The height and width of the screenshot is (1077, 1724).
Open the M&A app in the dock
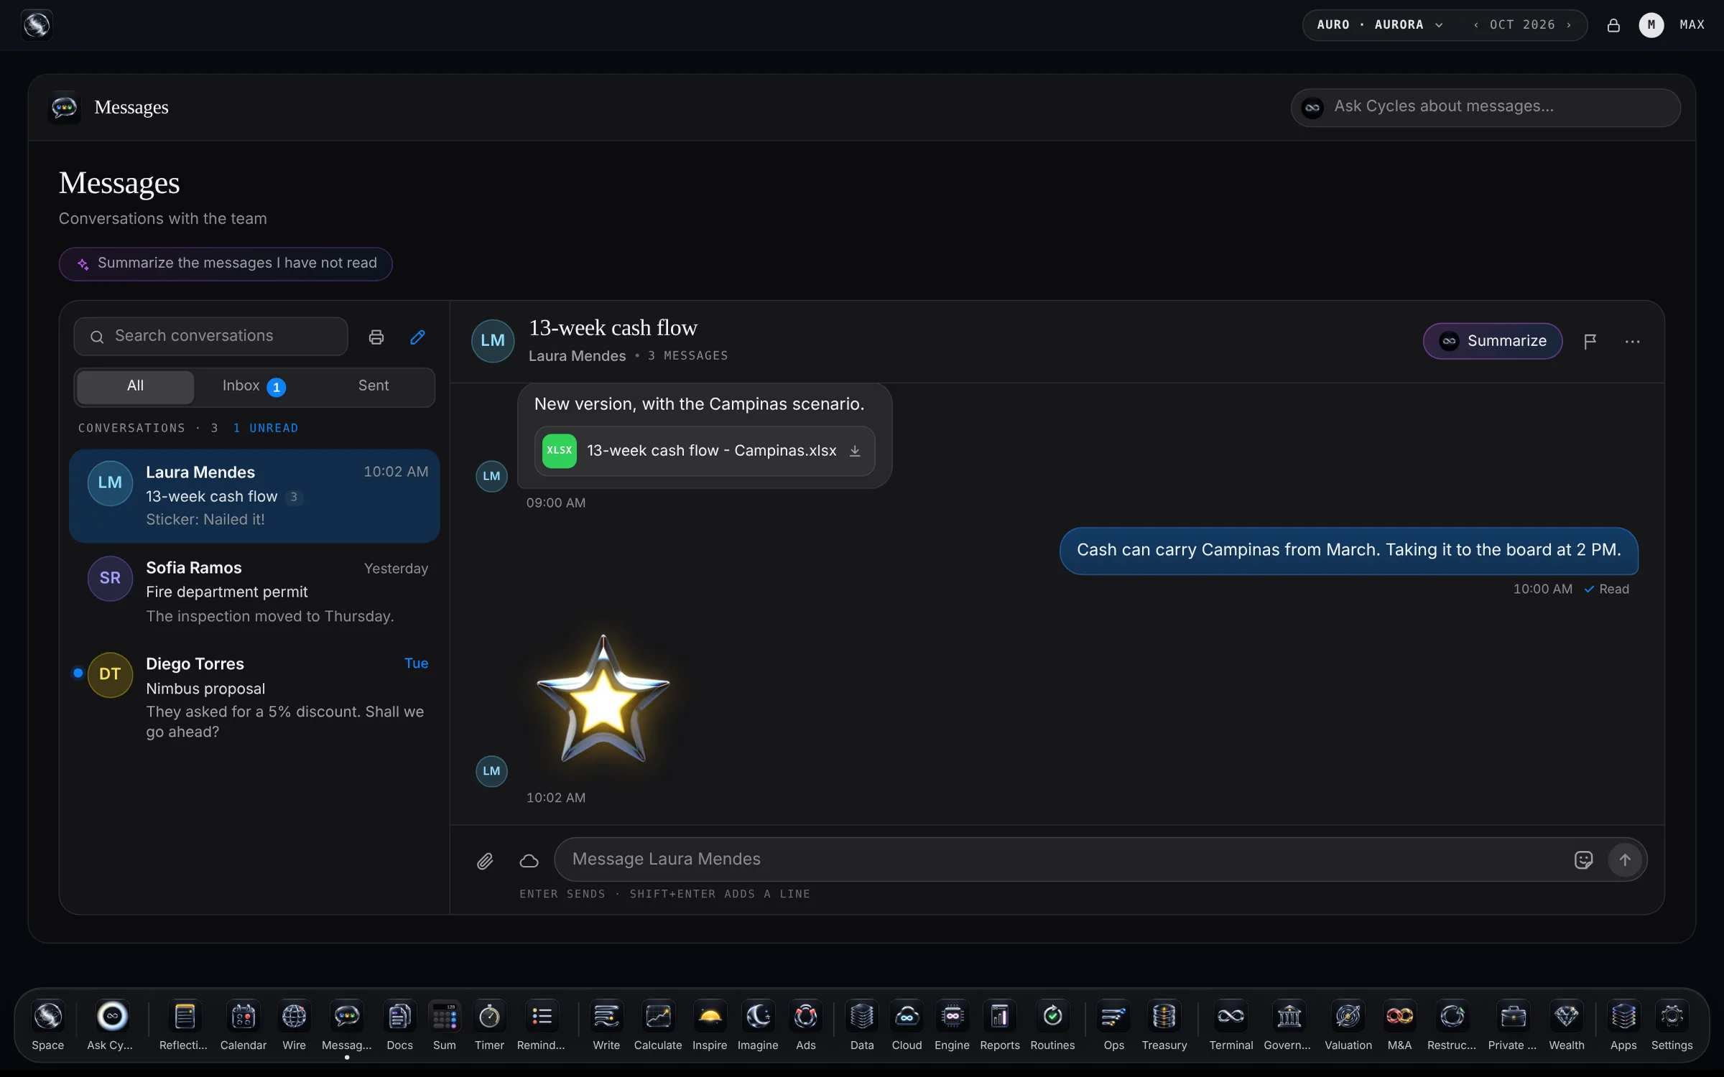click(x=1399, y=1025)
